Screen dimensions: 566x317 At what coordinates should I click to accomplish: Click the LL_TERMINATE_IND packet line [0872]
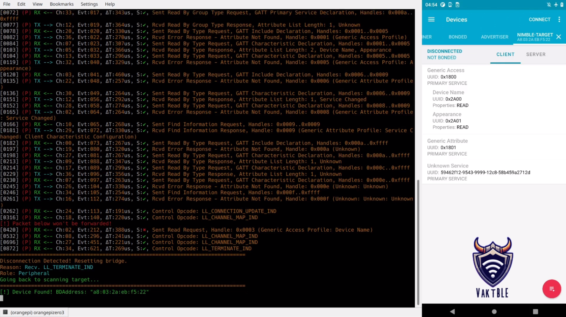126,248
